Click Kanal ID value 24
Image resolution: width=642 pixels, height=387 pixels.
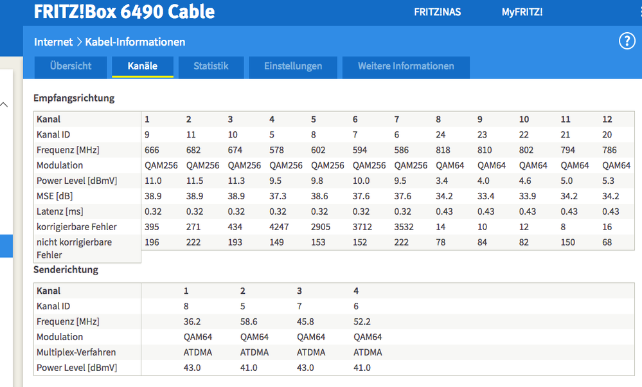(441, 135)
